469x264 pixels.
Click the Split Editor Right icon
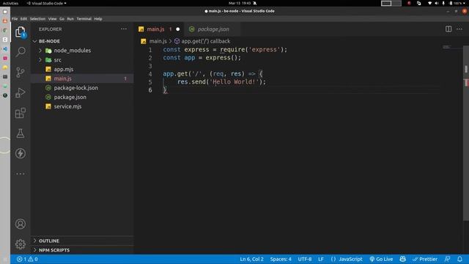pyautogui.click(x=448, y=29)
